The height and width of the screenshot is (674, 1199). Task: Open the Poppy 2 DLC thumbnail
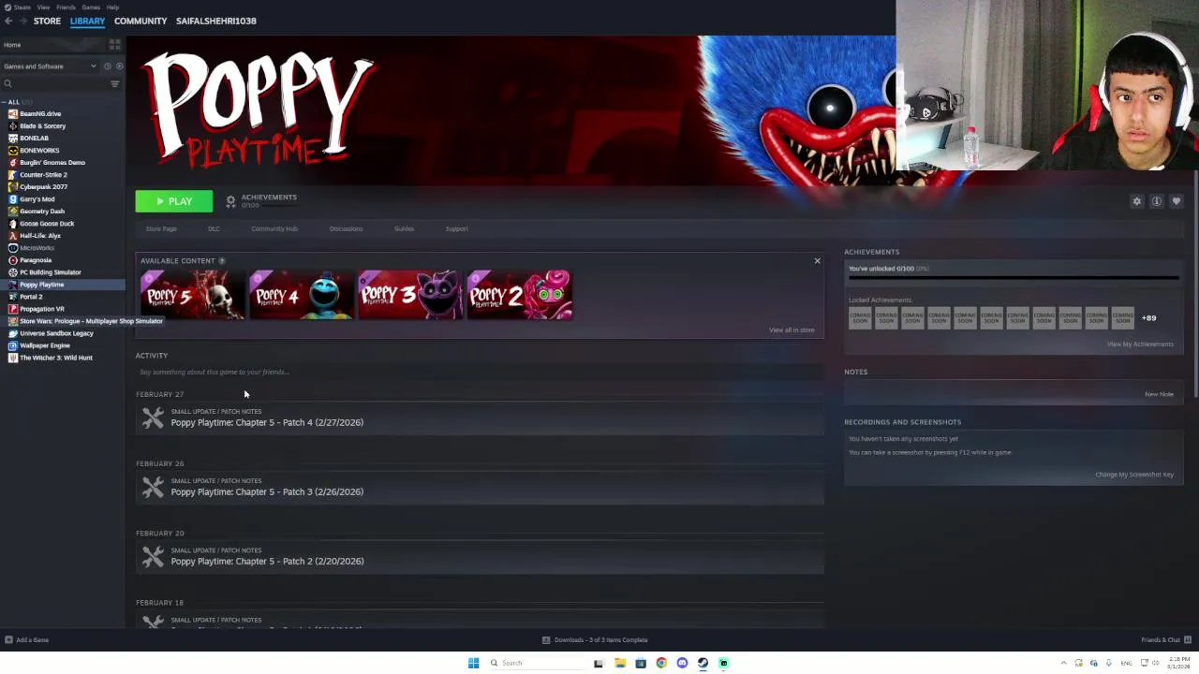pyautogui.click(x=520, y=295)
